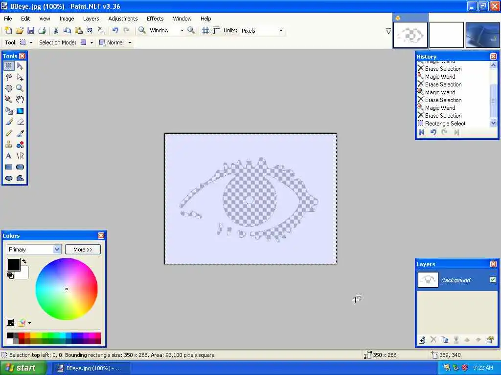501x375 pixels.
Task: Pick a color on the color wheel
Action: click(x=67, y=289)
